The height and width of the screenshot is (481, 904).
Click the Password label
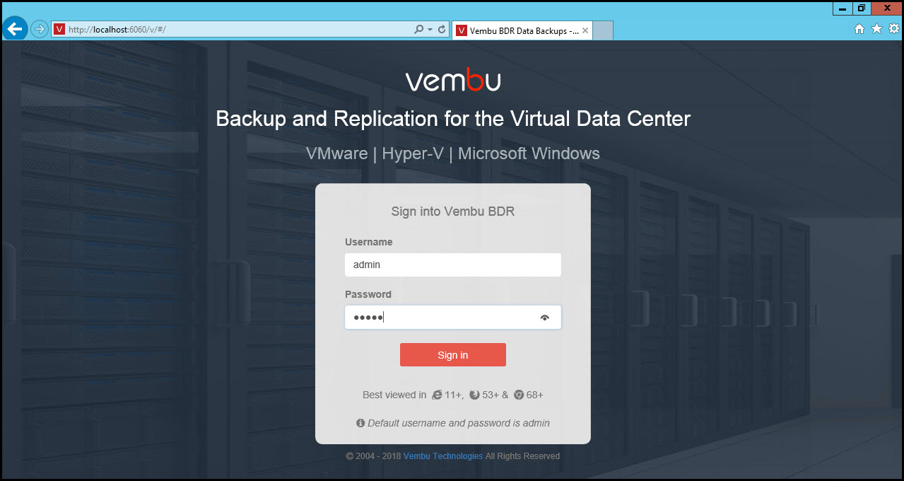(x=368, y=294)
